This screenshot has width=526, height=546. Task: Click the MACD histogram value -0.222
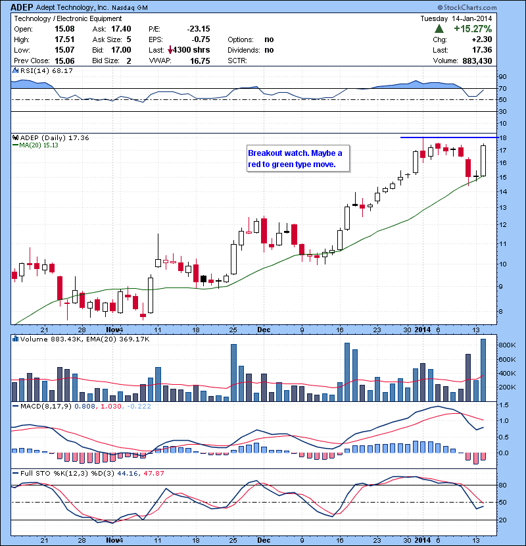pos(139,407)
